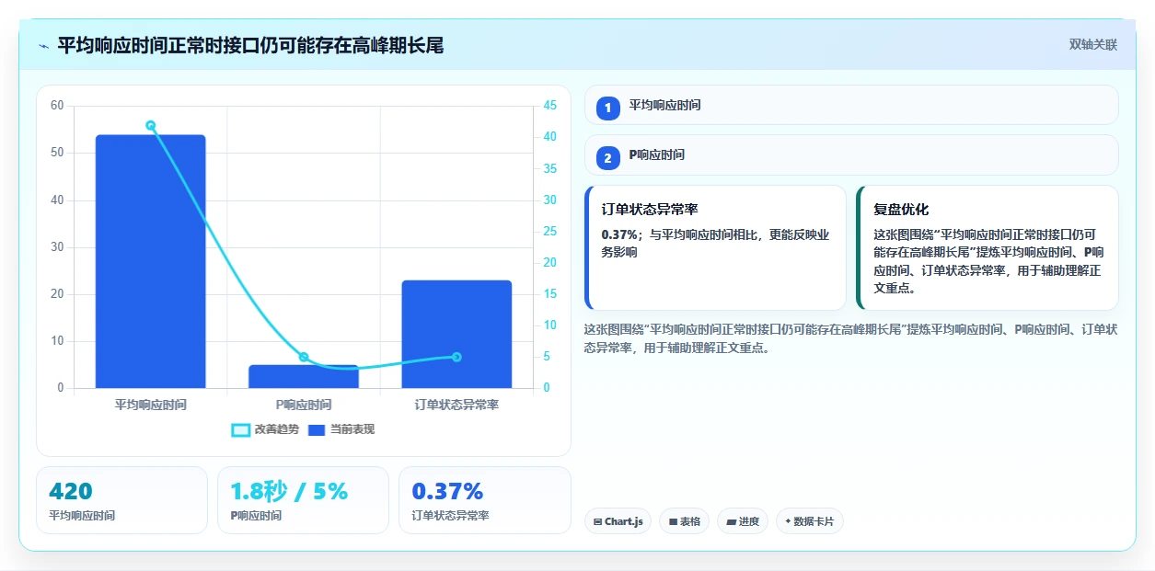The width and height of the screenshot is (1155, 571).
Task: Click the summary paragraph below the cards
Action: (x=851, y=338)
